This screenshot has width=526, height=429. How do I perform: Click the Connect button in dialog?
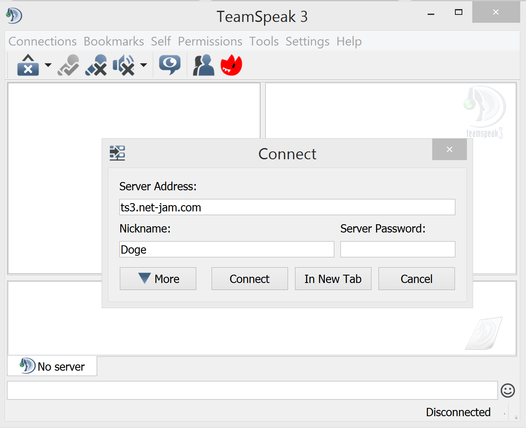point(250,279)
